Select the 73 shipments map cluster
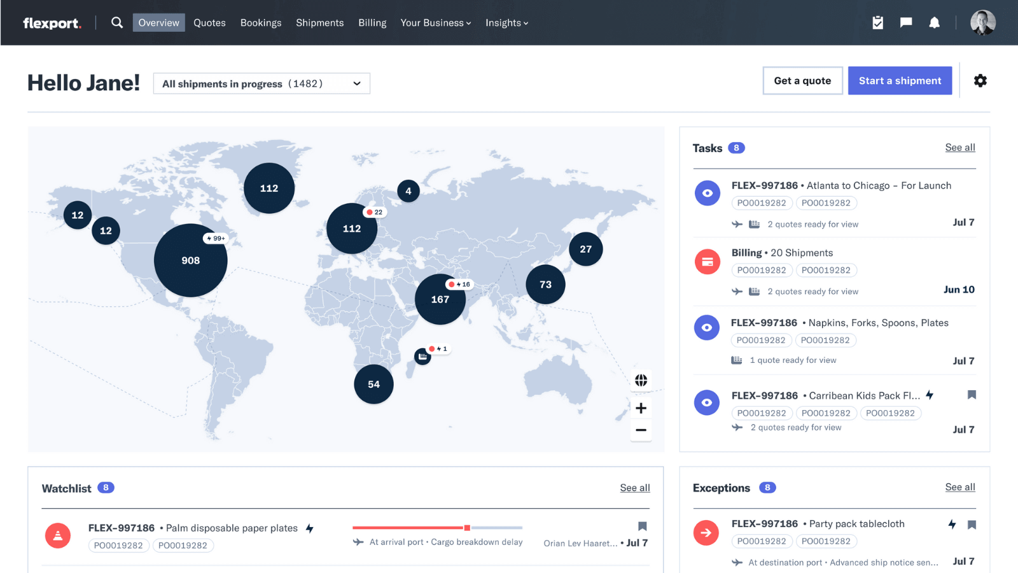This screenshot has height=573, width=1018. [x=546, y=285]
